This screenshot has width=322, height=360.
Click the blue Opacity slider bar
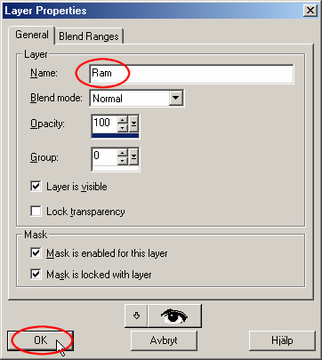coord(116,135)
